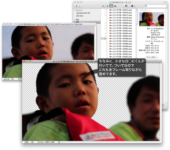Image resolution: width=170 pixels, height=150 pixels.
Task: Select file ending 00078.psd
Action: [x=121, y=18]
